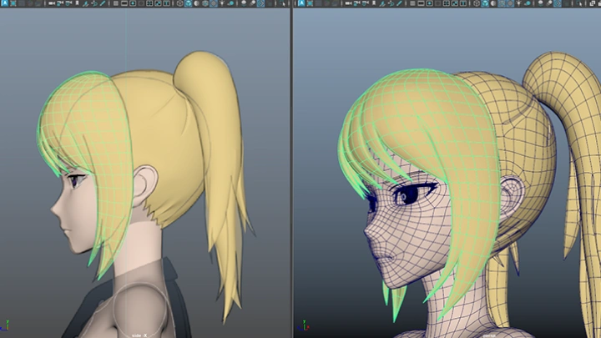Toggle Safe Title in side view panel
Screen dimensions: 601x338
point(166,3)
